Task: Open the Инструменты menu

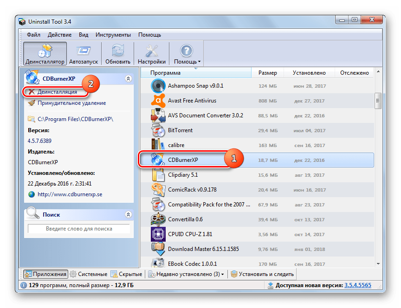Action: (x=113, y=35)
